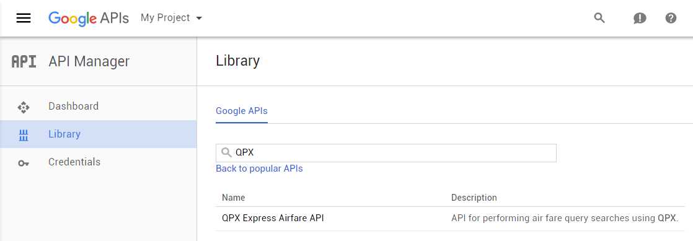Click the QPX API description text

point(565,218)
